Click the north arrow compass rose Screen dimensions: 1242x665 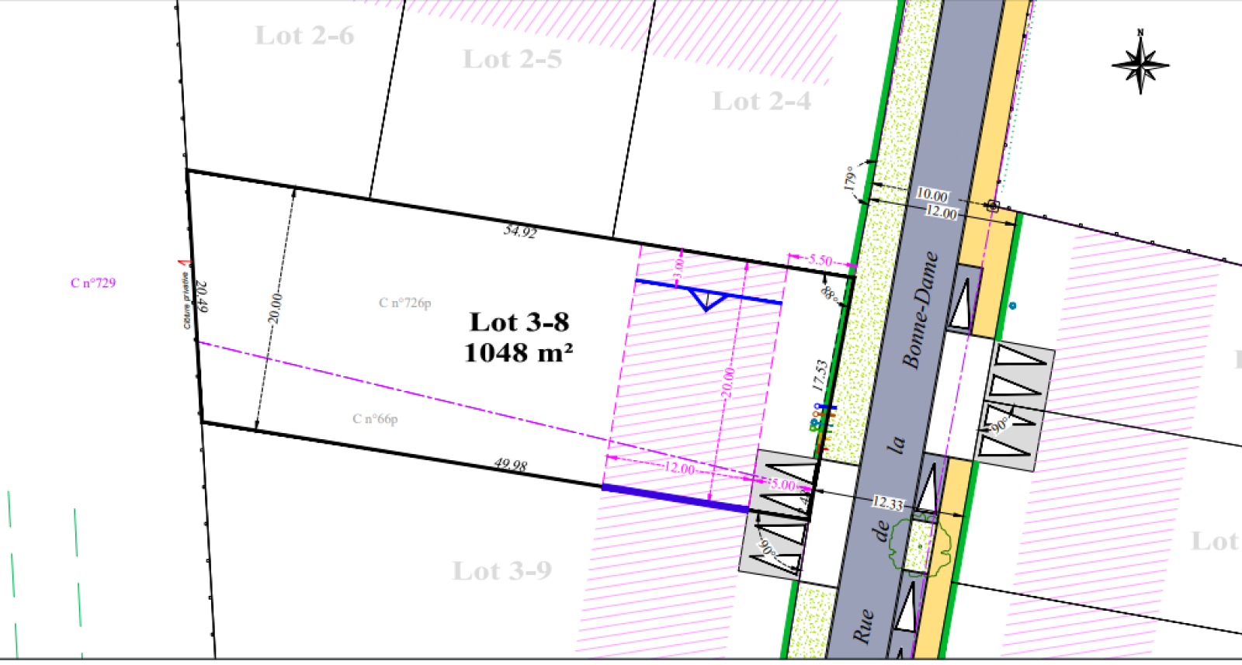click(x=1140, y=64)
